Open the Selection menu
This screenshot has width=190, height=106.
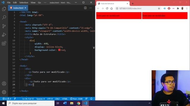24,3
